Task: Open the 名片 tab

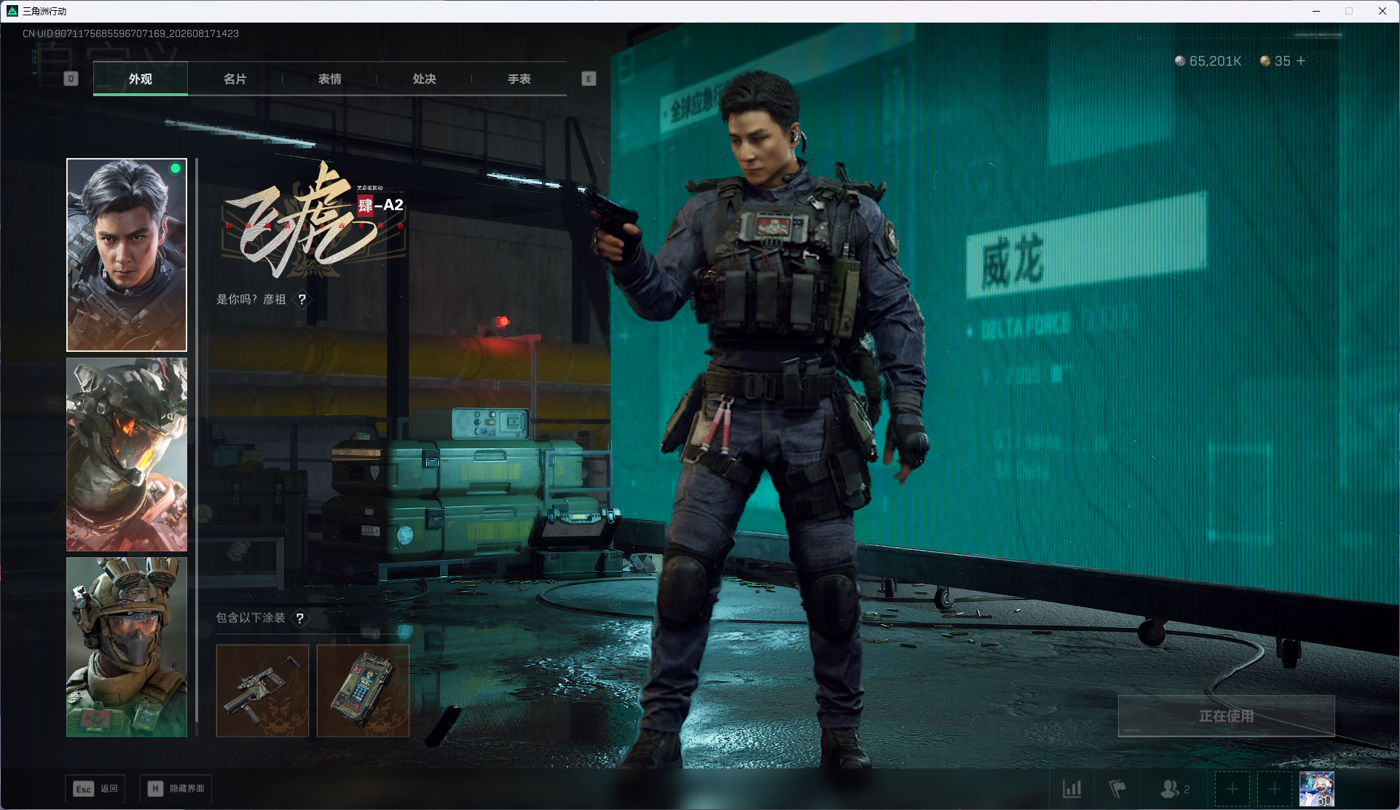Action: (235, 79)
